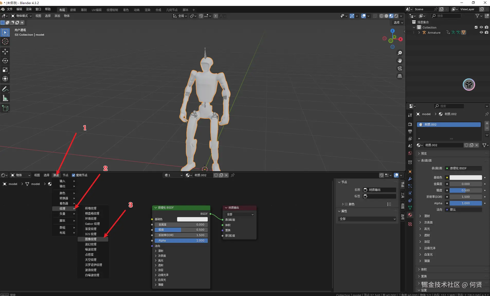Hide the Armature in viewport
The image size is (490, 296).
coord(481,33)
